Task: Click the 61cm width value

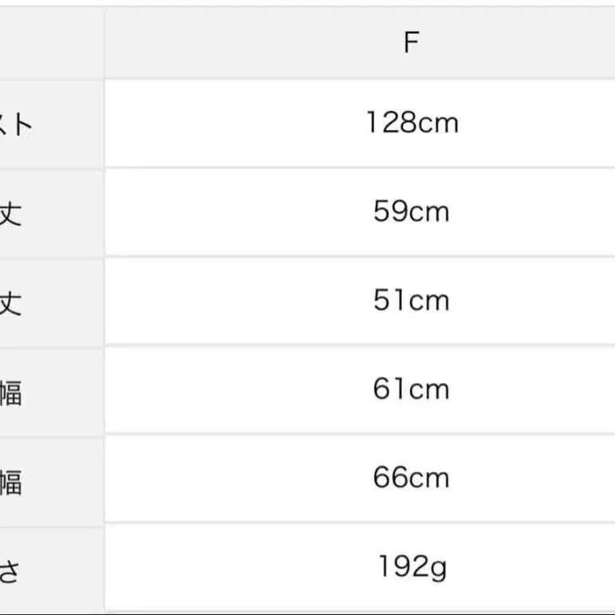Action: tap(412, 389)
